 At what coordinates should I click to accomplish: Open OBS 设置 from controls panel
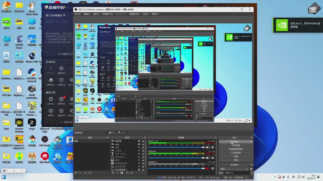point(236,156)
